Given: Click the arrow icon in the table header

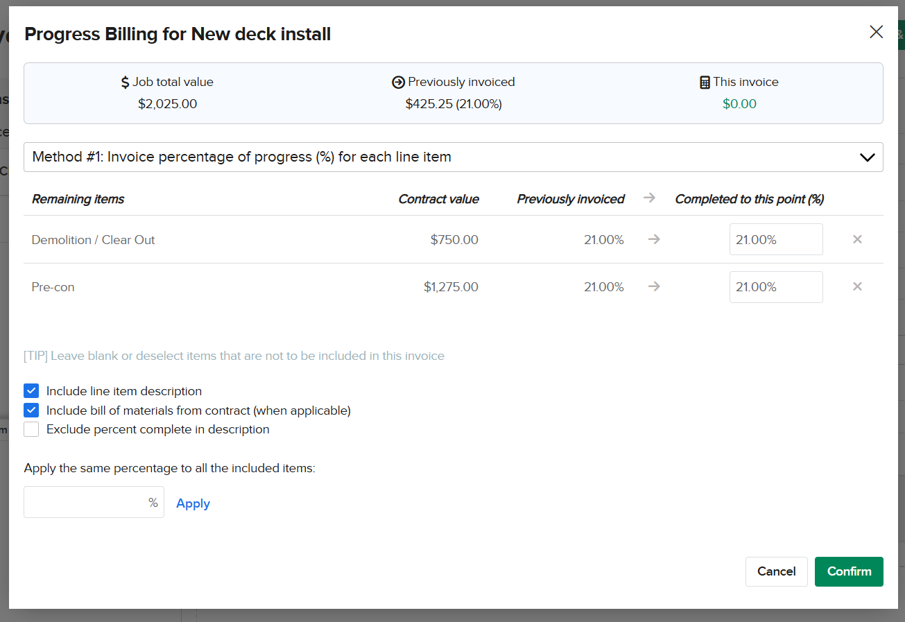Looking at the screenshot, I should tap(649, 198).
